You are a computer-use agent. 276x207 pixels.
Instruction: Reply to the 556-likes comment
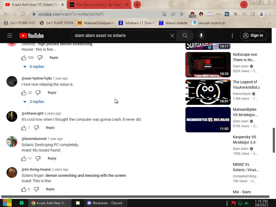(54, 58)
